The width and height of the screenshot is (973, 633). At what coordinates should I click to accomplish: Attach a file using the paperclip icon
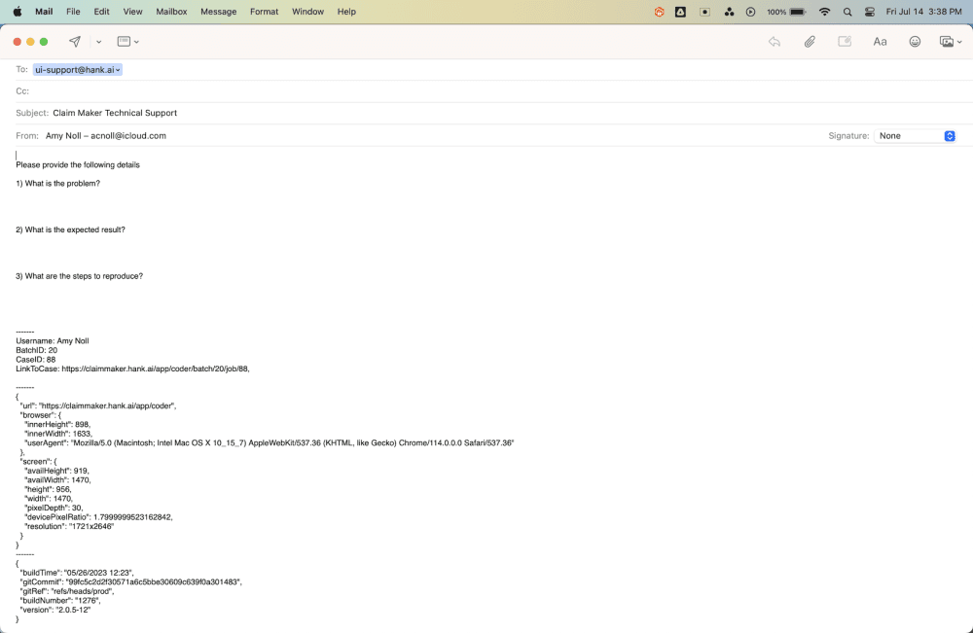810,42
